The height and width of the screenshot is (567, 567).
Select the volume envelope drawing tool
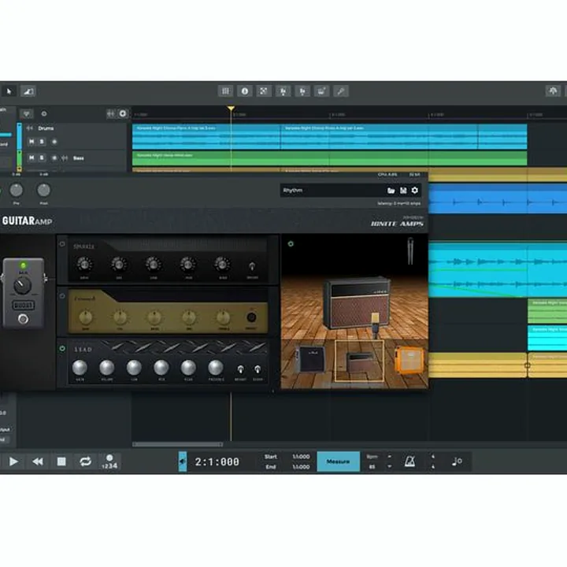point(28,91)
